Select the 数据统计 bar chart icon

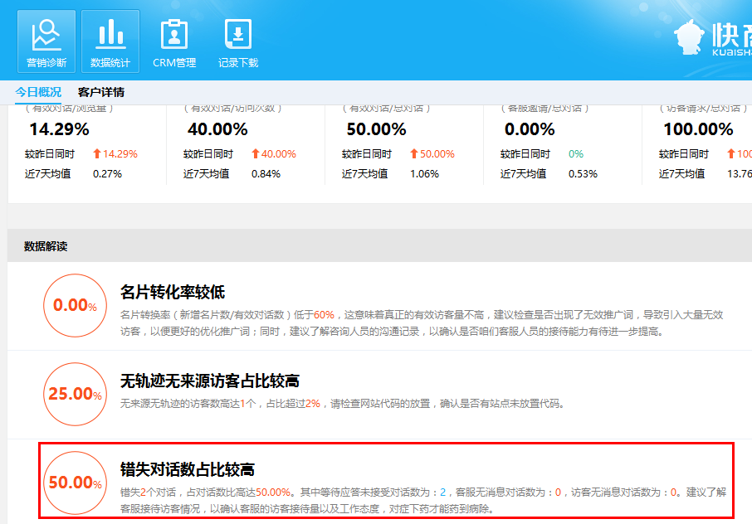[x=110, y=41]
